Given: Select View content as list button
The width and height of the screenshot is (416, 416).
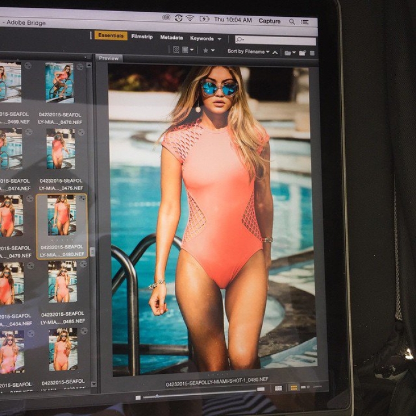Looking at the screenshot, I should pos(318,387).
